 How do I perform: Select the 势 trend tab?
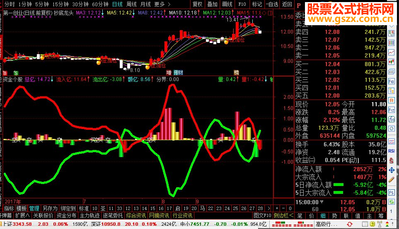click(334, 216)
